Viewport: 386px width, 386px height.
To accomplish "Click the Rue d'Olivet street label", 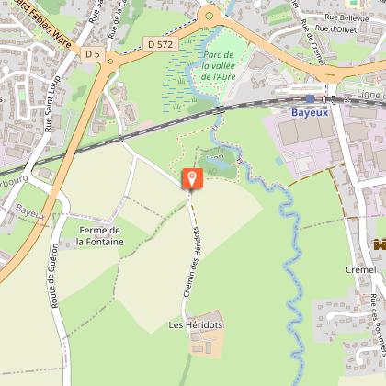I will (x=335, y=28).
